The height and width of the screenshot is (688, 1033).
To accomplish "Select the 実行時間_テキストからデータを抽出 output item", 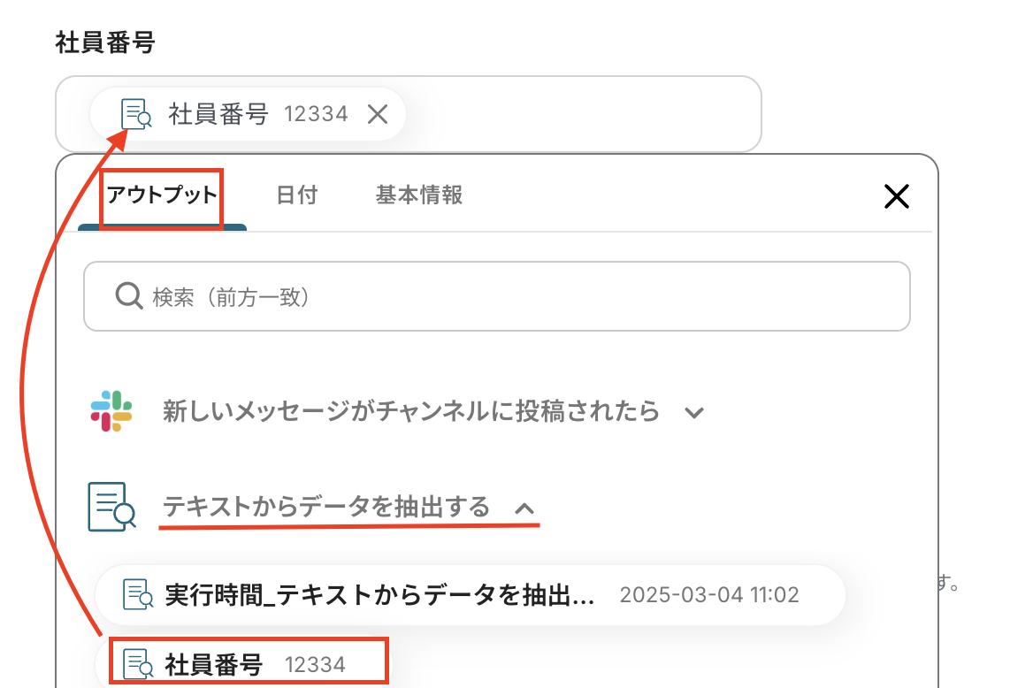I will click(380, 594).
